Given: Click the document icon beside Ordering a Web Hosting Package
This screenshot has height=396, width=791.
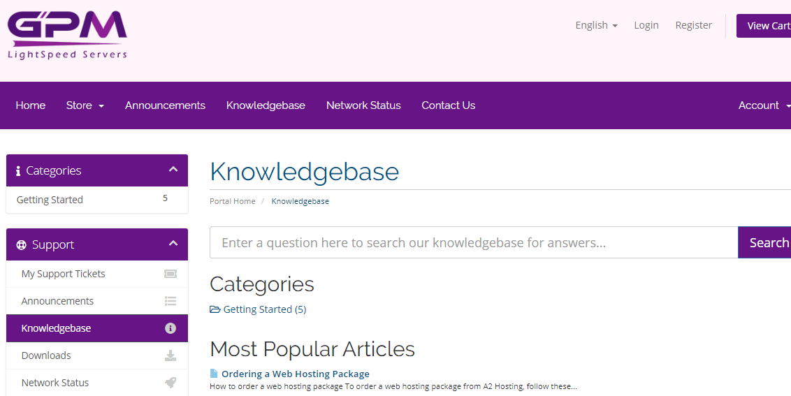Looking at the screenshot, I should [214, 373].
